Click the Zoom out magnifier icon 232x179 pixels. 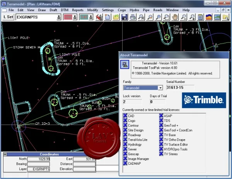184,17
